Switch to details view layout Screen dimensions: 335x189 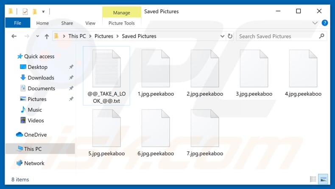[x=313, y=179]
